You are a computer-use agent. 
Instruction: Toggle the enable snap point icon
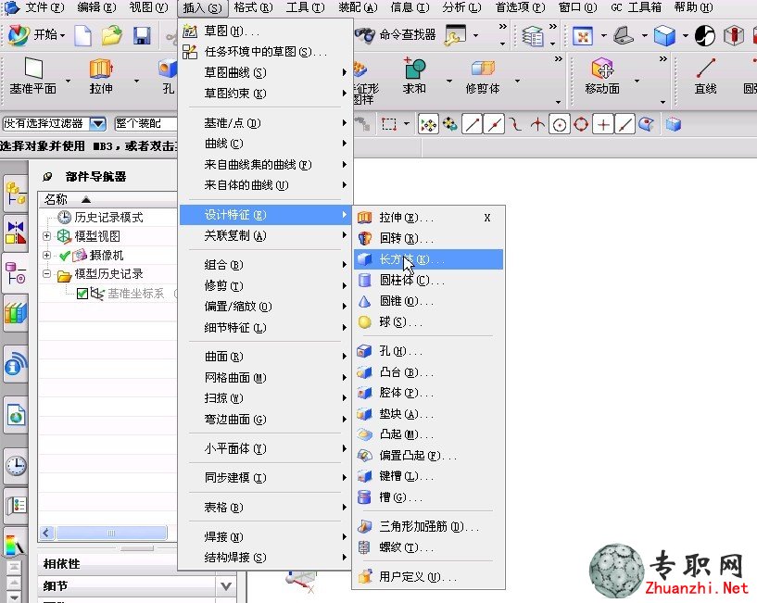coord(428,125)
